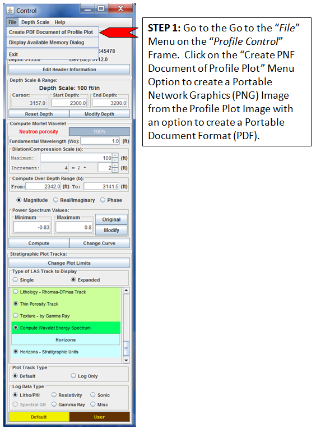Click the track list scroll-down arrow
316x428 pixels.
126,360
